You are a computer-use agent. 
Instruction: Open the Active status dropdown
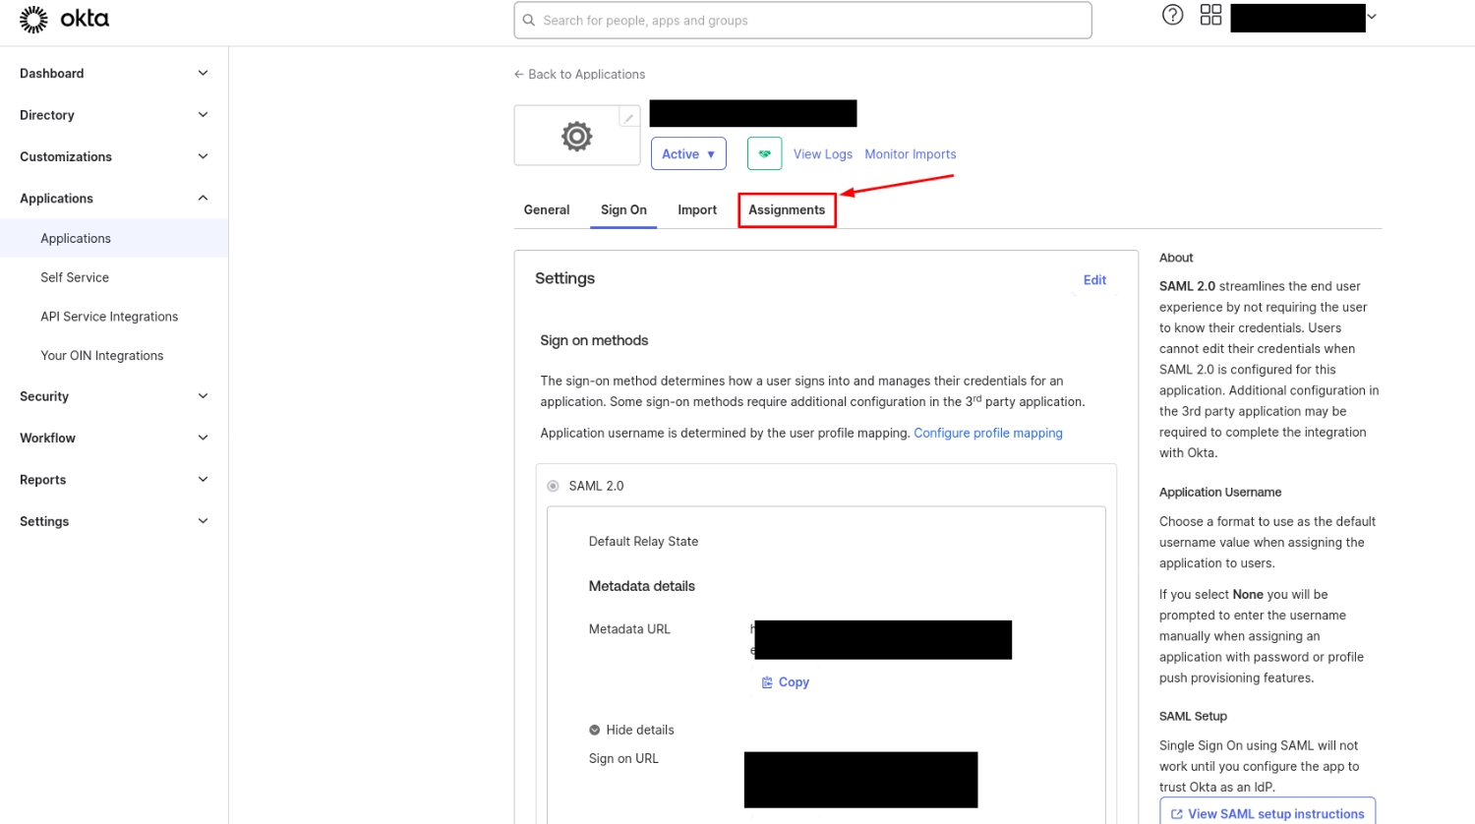[688, 153]
